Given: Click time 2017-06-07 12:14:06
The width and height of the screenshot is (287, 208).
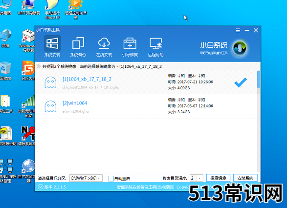Looking at the screenshot, I should tap(195, 106).
